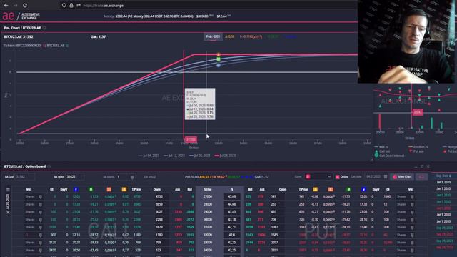Screen dimensions: 457x257
Task: Click the put-side OI column header
Action: click(388, 190)
